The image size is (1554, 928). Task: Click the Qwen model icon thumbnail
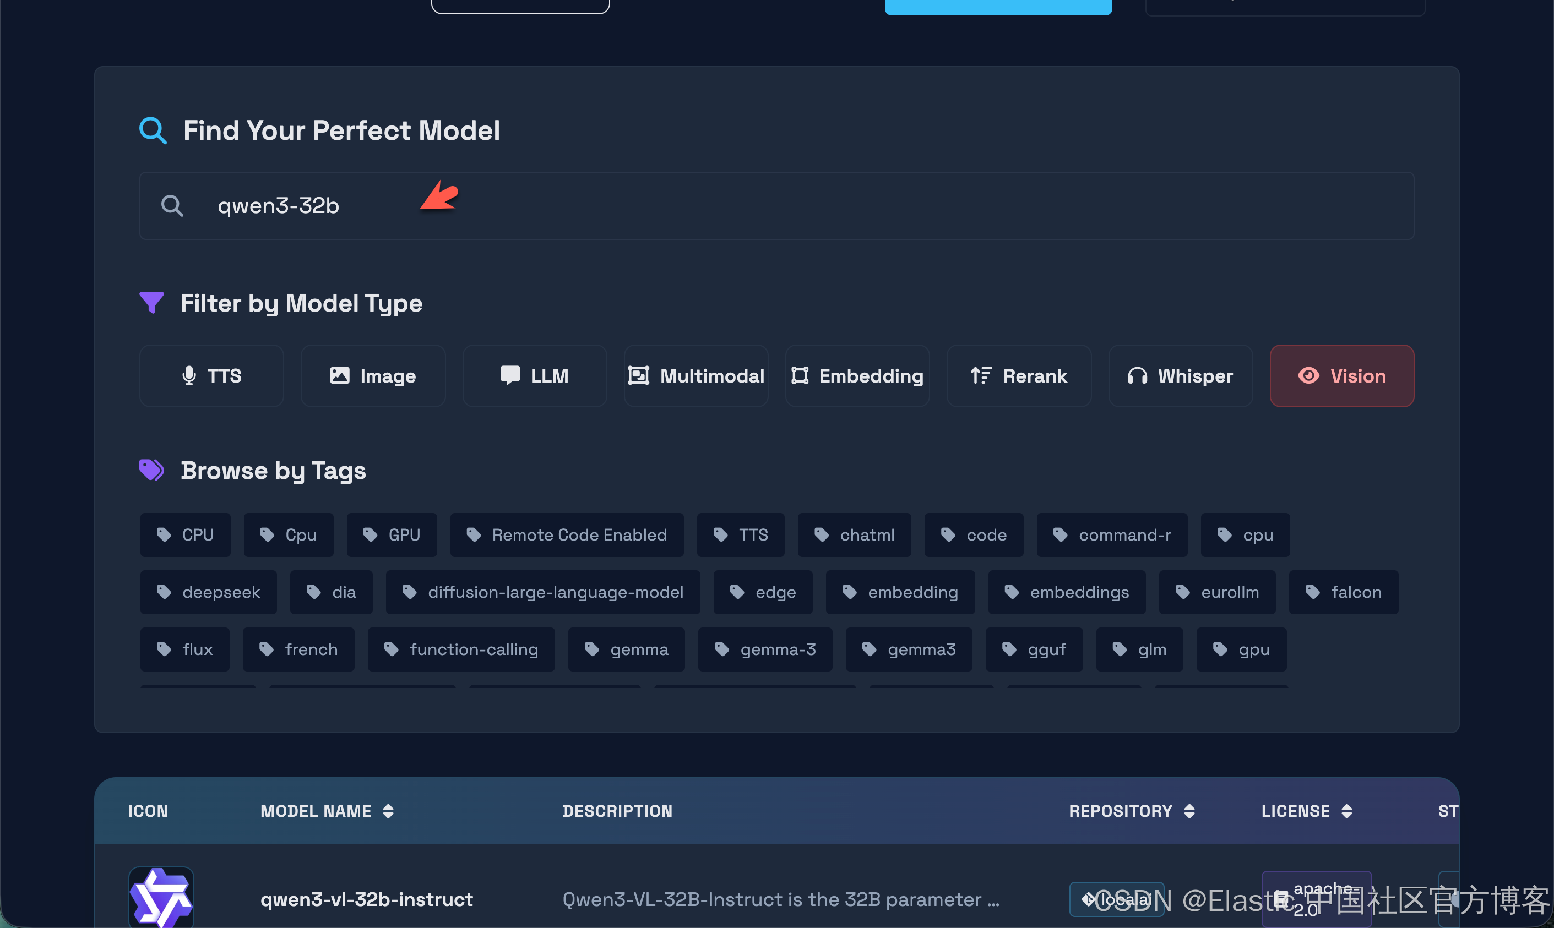(161, 897)
